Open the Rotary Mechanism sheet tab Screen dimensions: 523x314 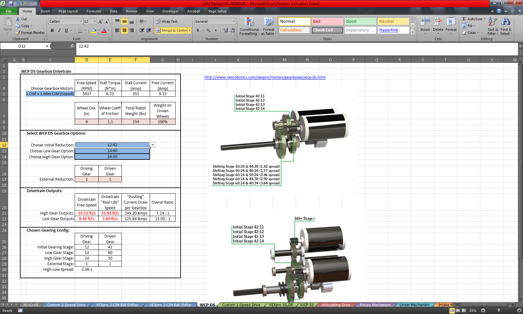pos(375,305)
